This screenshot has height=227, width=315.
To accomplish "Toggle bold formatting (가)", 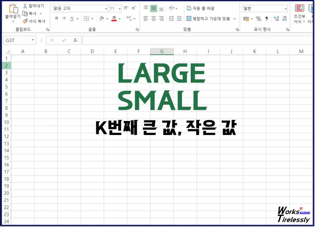I will coord(56,19).
